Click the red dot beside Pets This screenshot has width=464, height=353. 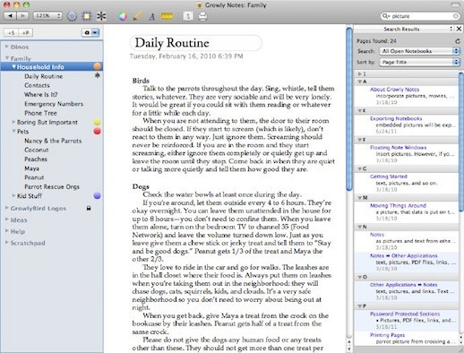coord(97,131)
